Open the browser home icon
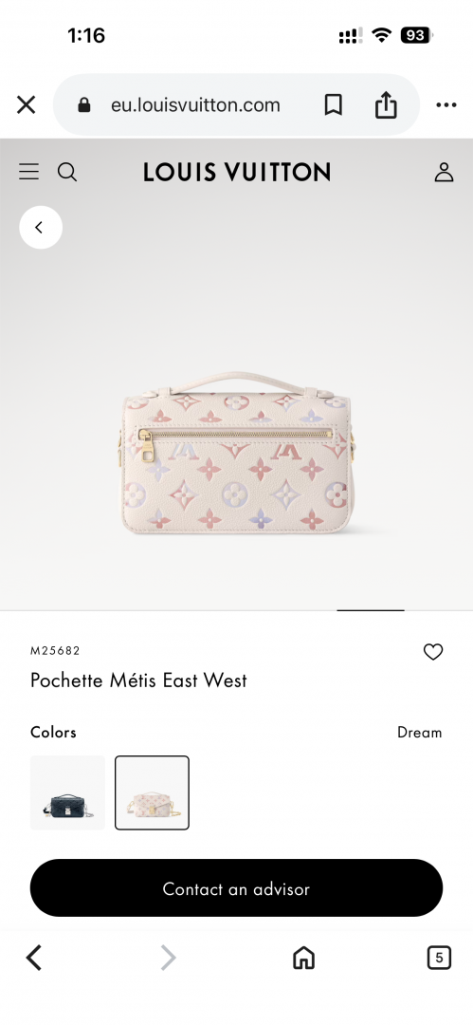The height and width of the screenshot is (1025, 473). [303, 959]
